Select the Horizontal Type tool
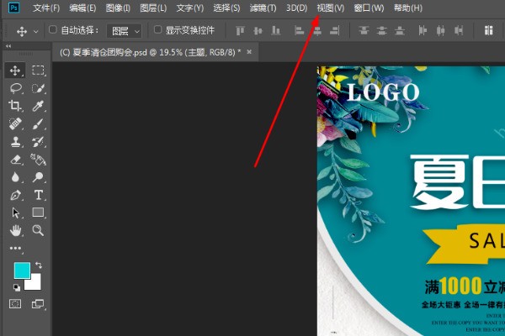Screen dimensions: 505x336 [x=38, y=195]
